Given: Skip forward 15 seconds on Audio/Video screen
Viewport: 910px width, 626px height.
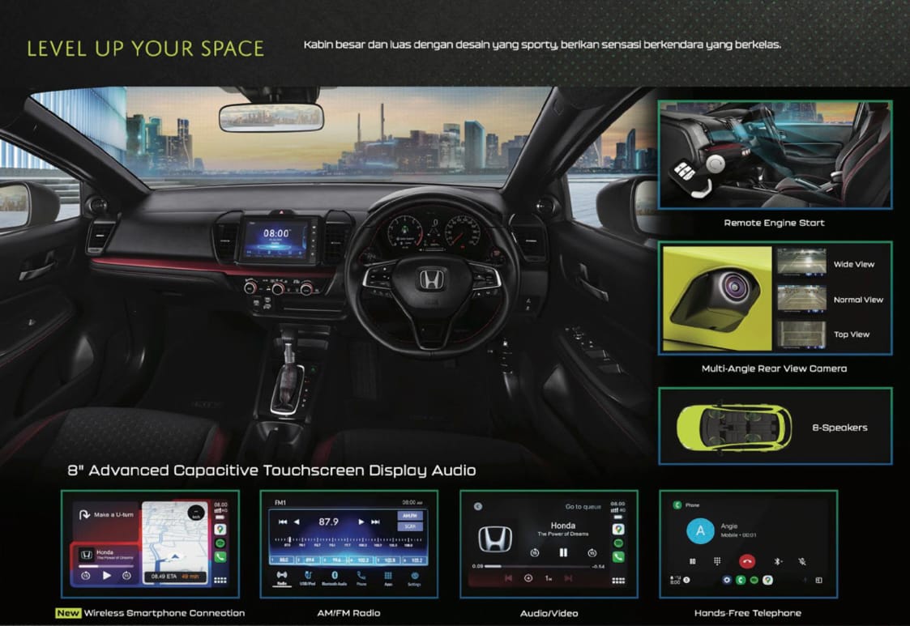Looking at the screenshot, I should tap(592, 553).
